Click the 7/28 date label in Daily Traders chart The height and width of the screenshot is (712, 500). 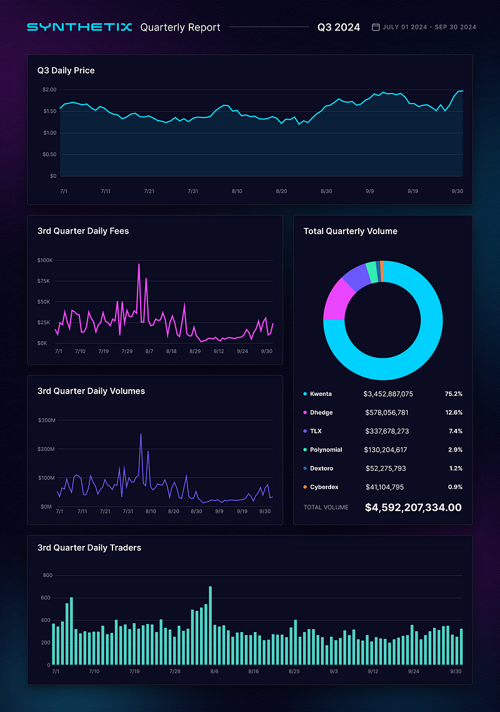[x=175, y=671]
